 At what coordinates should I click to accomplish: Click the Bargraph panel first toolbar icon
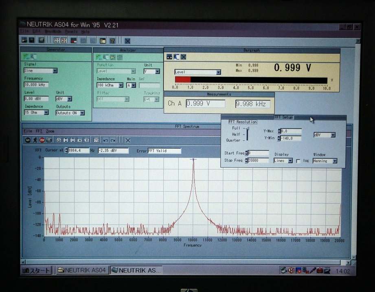tap(169, 57)
